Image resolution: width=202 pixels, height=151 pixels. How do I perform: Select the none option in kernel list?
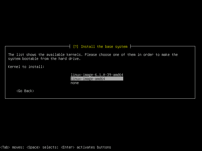[x=74, y=83]
